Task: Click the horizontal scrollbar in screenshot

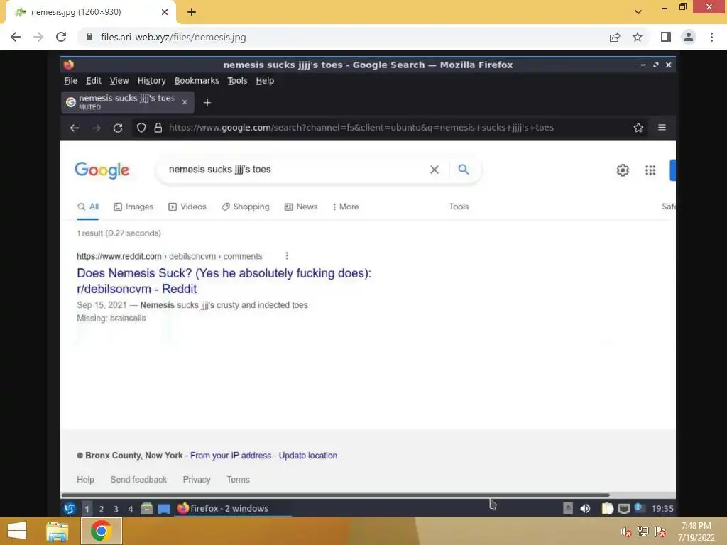Action: (335, 495)
